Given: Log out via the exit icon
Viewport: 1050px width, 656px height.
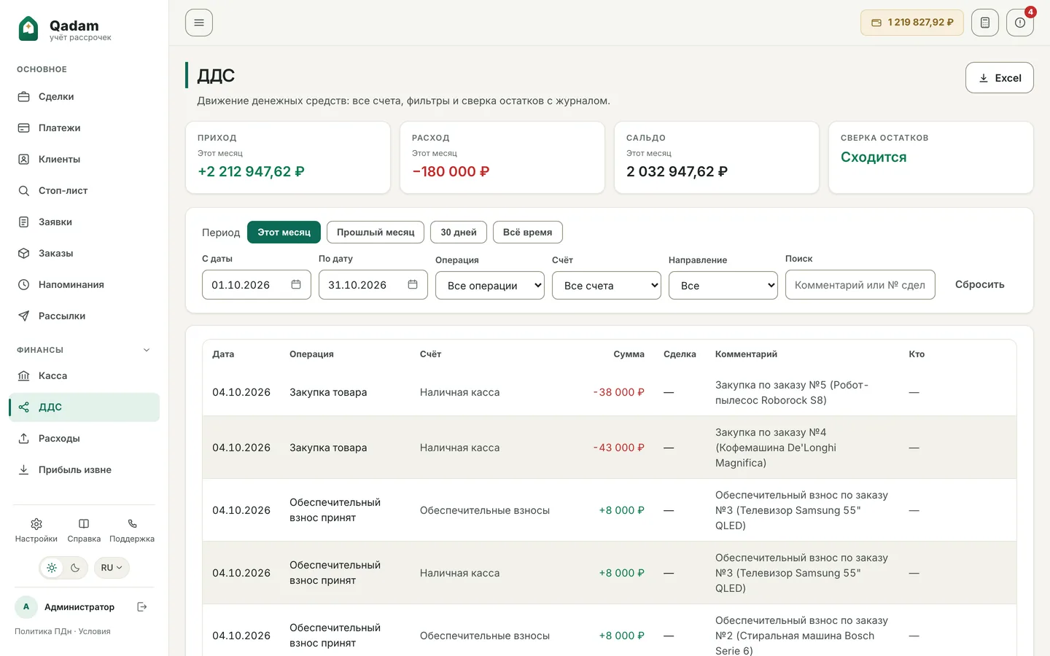Looking at the screenshot, I should point(142,607).
